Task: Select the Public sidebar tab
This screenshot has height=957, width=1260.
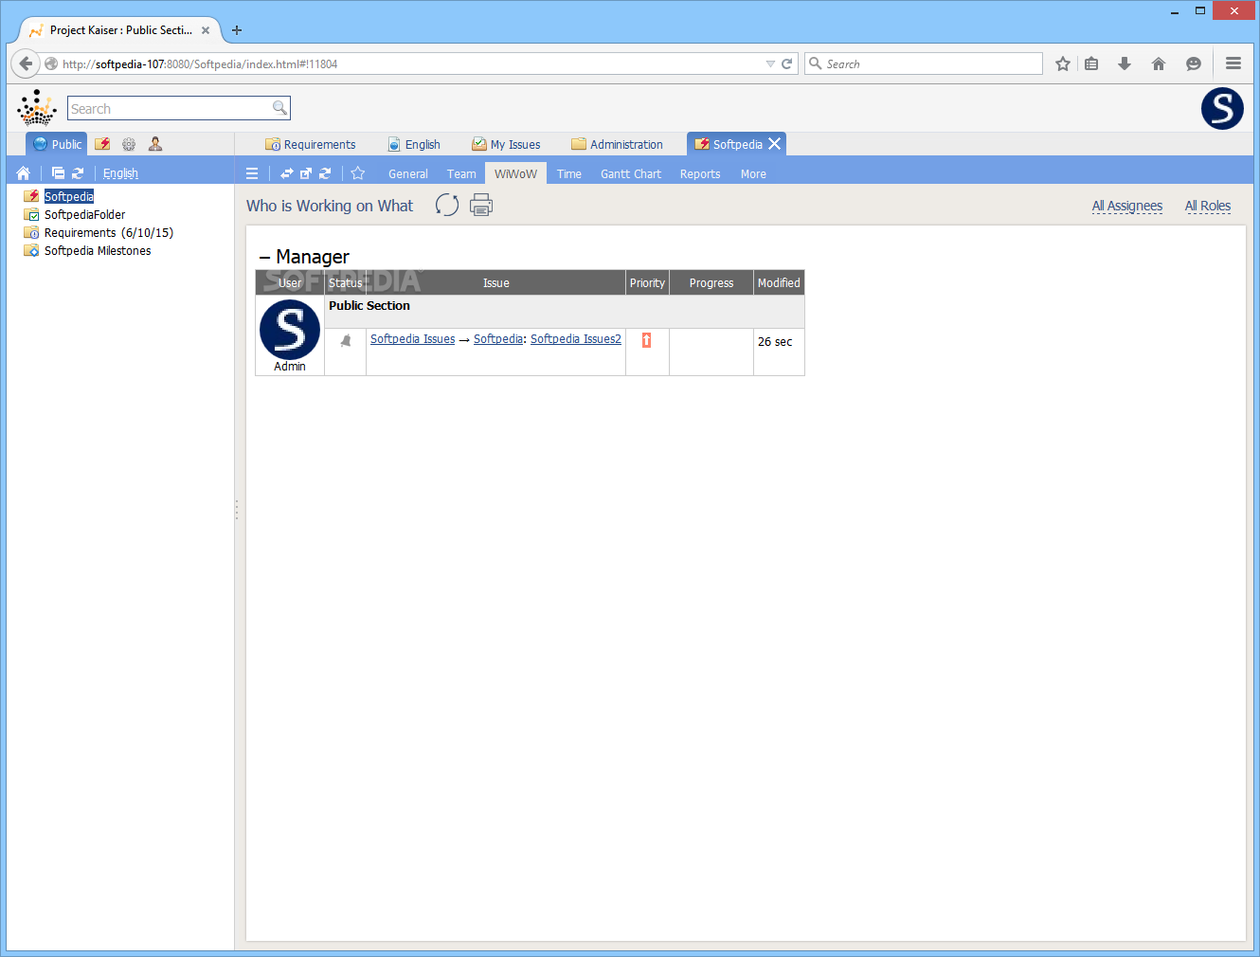Action: click(57, 144)
